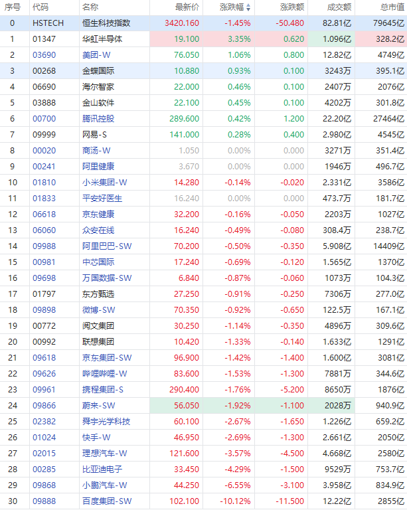Select 阅文集团 name cell
The image size is (407, 512).
[x=98, y=326]
